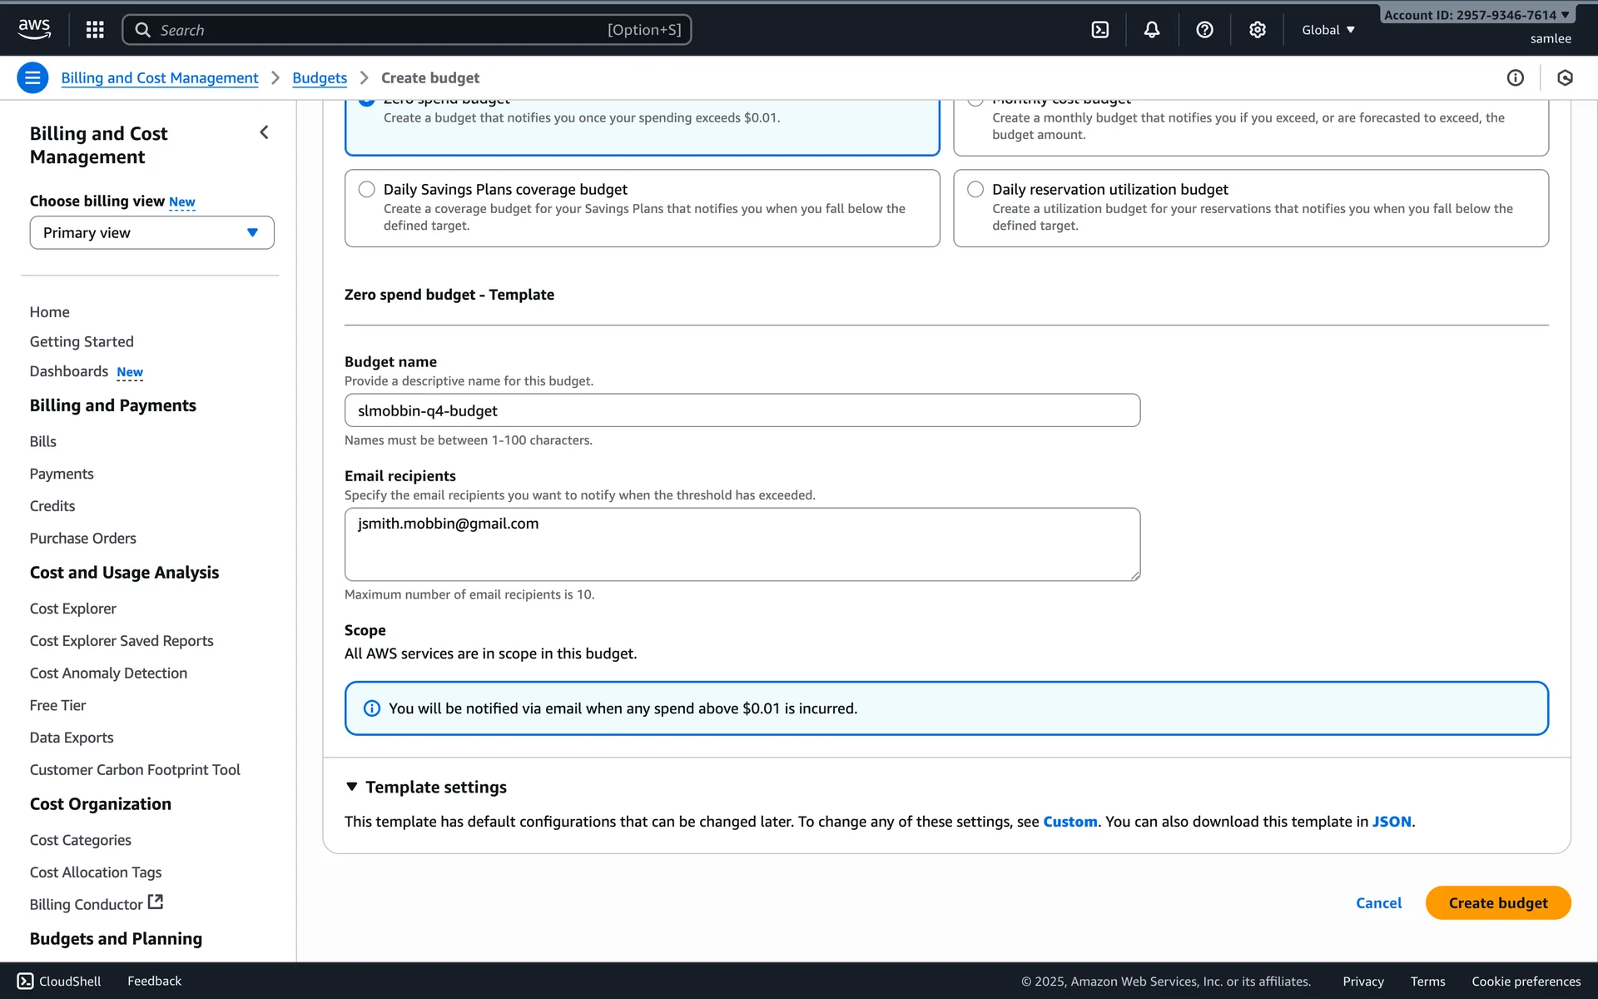Select the Zero spend budget radio option
The height and width of the screenshot is (999, 1598).
(x=366, y=102)
